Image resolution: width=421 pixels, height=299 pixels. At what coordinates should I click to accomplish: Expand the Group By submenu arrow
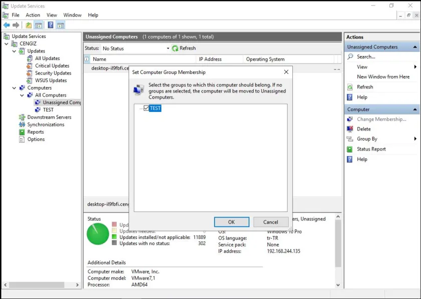(x=415, y=139)
